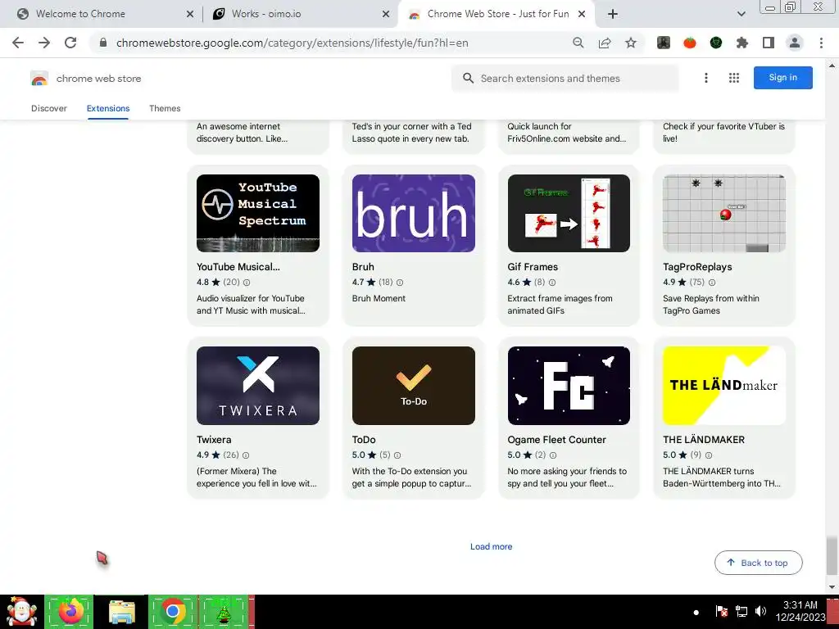
Task: Click Back to top button
Action: point(758,563)
